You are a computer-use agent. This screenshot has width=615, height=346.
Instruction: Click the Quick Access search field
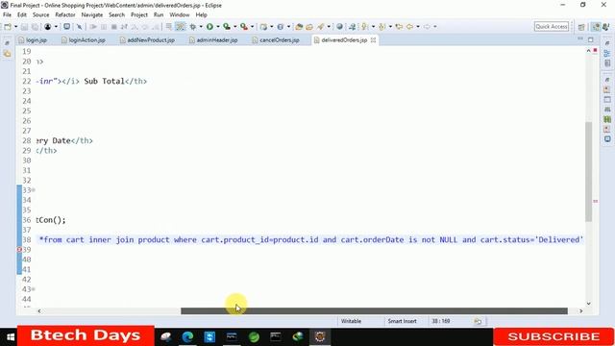(552, 27)
